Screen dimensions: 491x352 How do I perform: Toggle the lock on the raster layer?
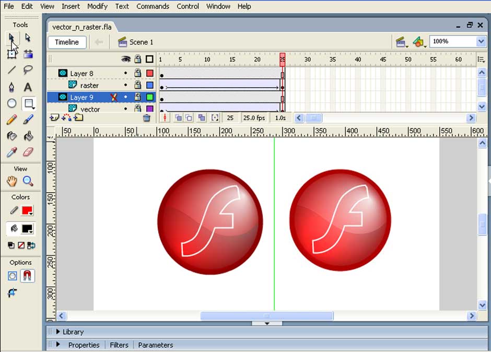pos(138,85)
